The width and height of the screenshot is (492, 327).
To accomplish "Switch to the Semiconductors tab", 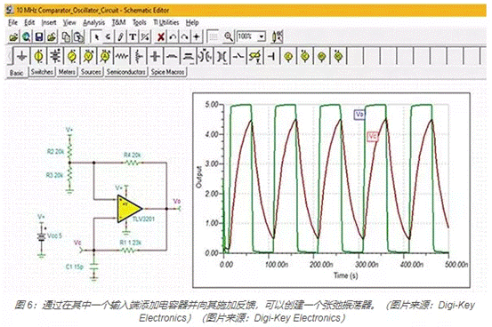I will [126, 72].
